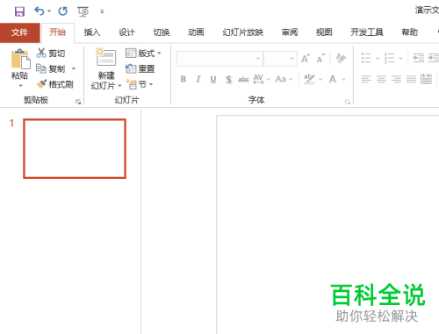Expand the 复制 copy options arrow
Screen dimensions: 439x334
coord(74,69)
